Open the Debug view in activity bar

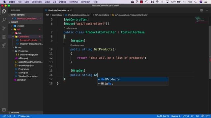click(x=4, y=37)
